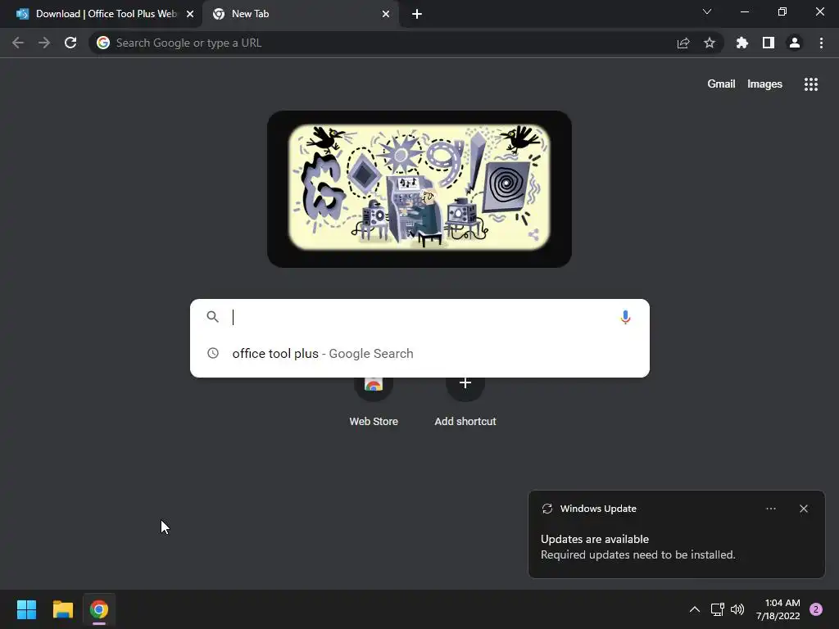Open the Gmail link
This screenshot has height=629, width=839.
point(721,84)
